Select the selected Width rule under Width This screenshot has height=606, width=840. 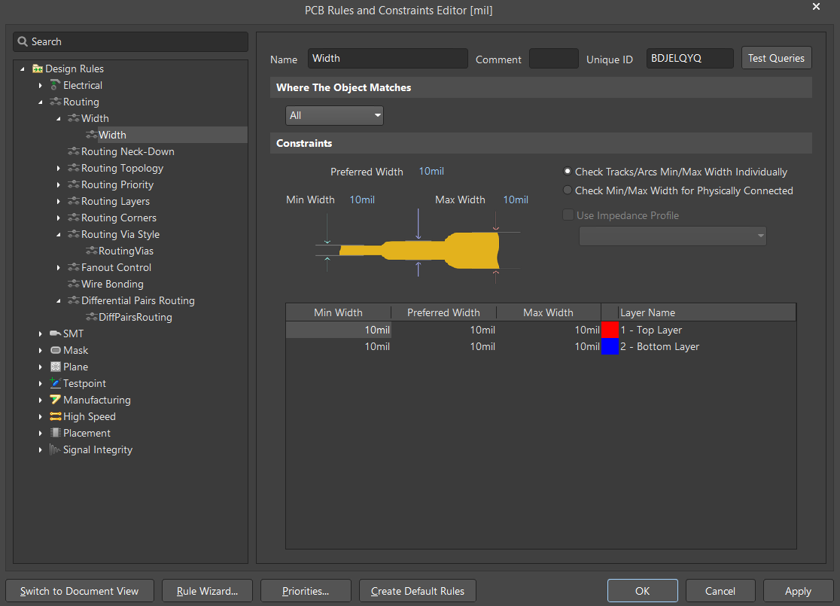pos(112,135)
